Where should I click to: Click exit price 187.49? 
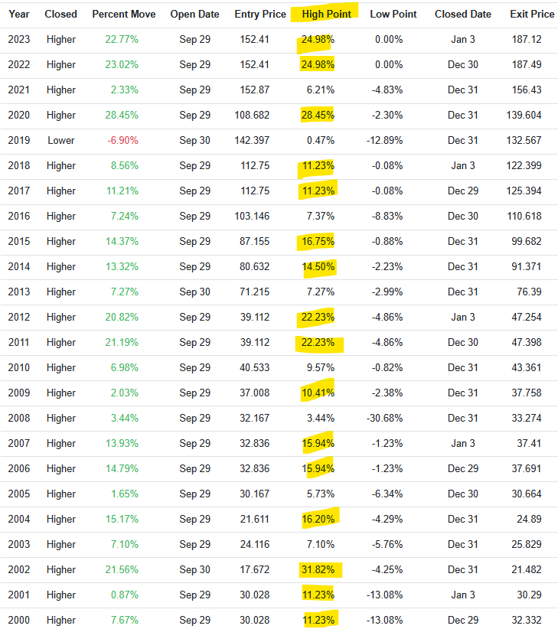pyautogui.click(x=527, y=64)
